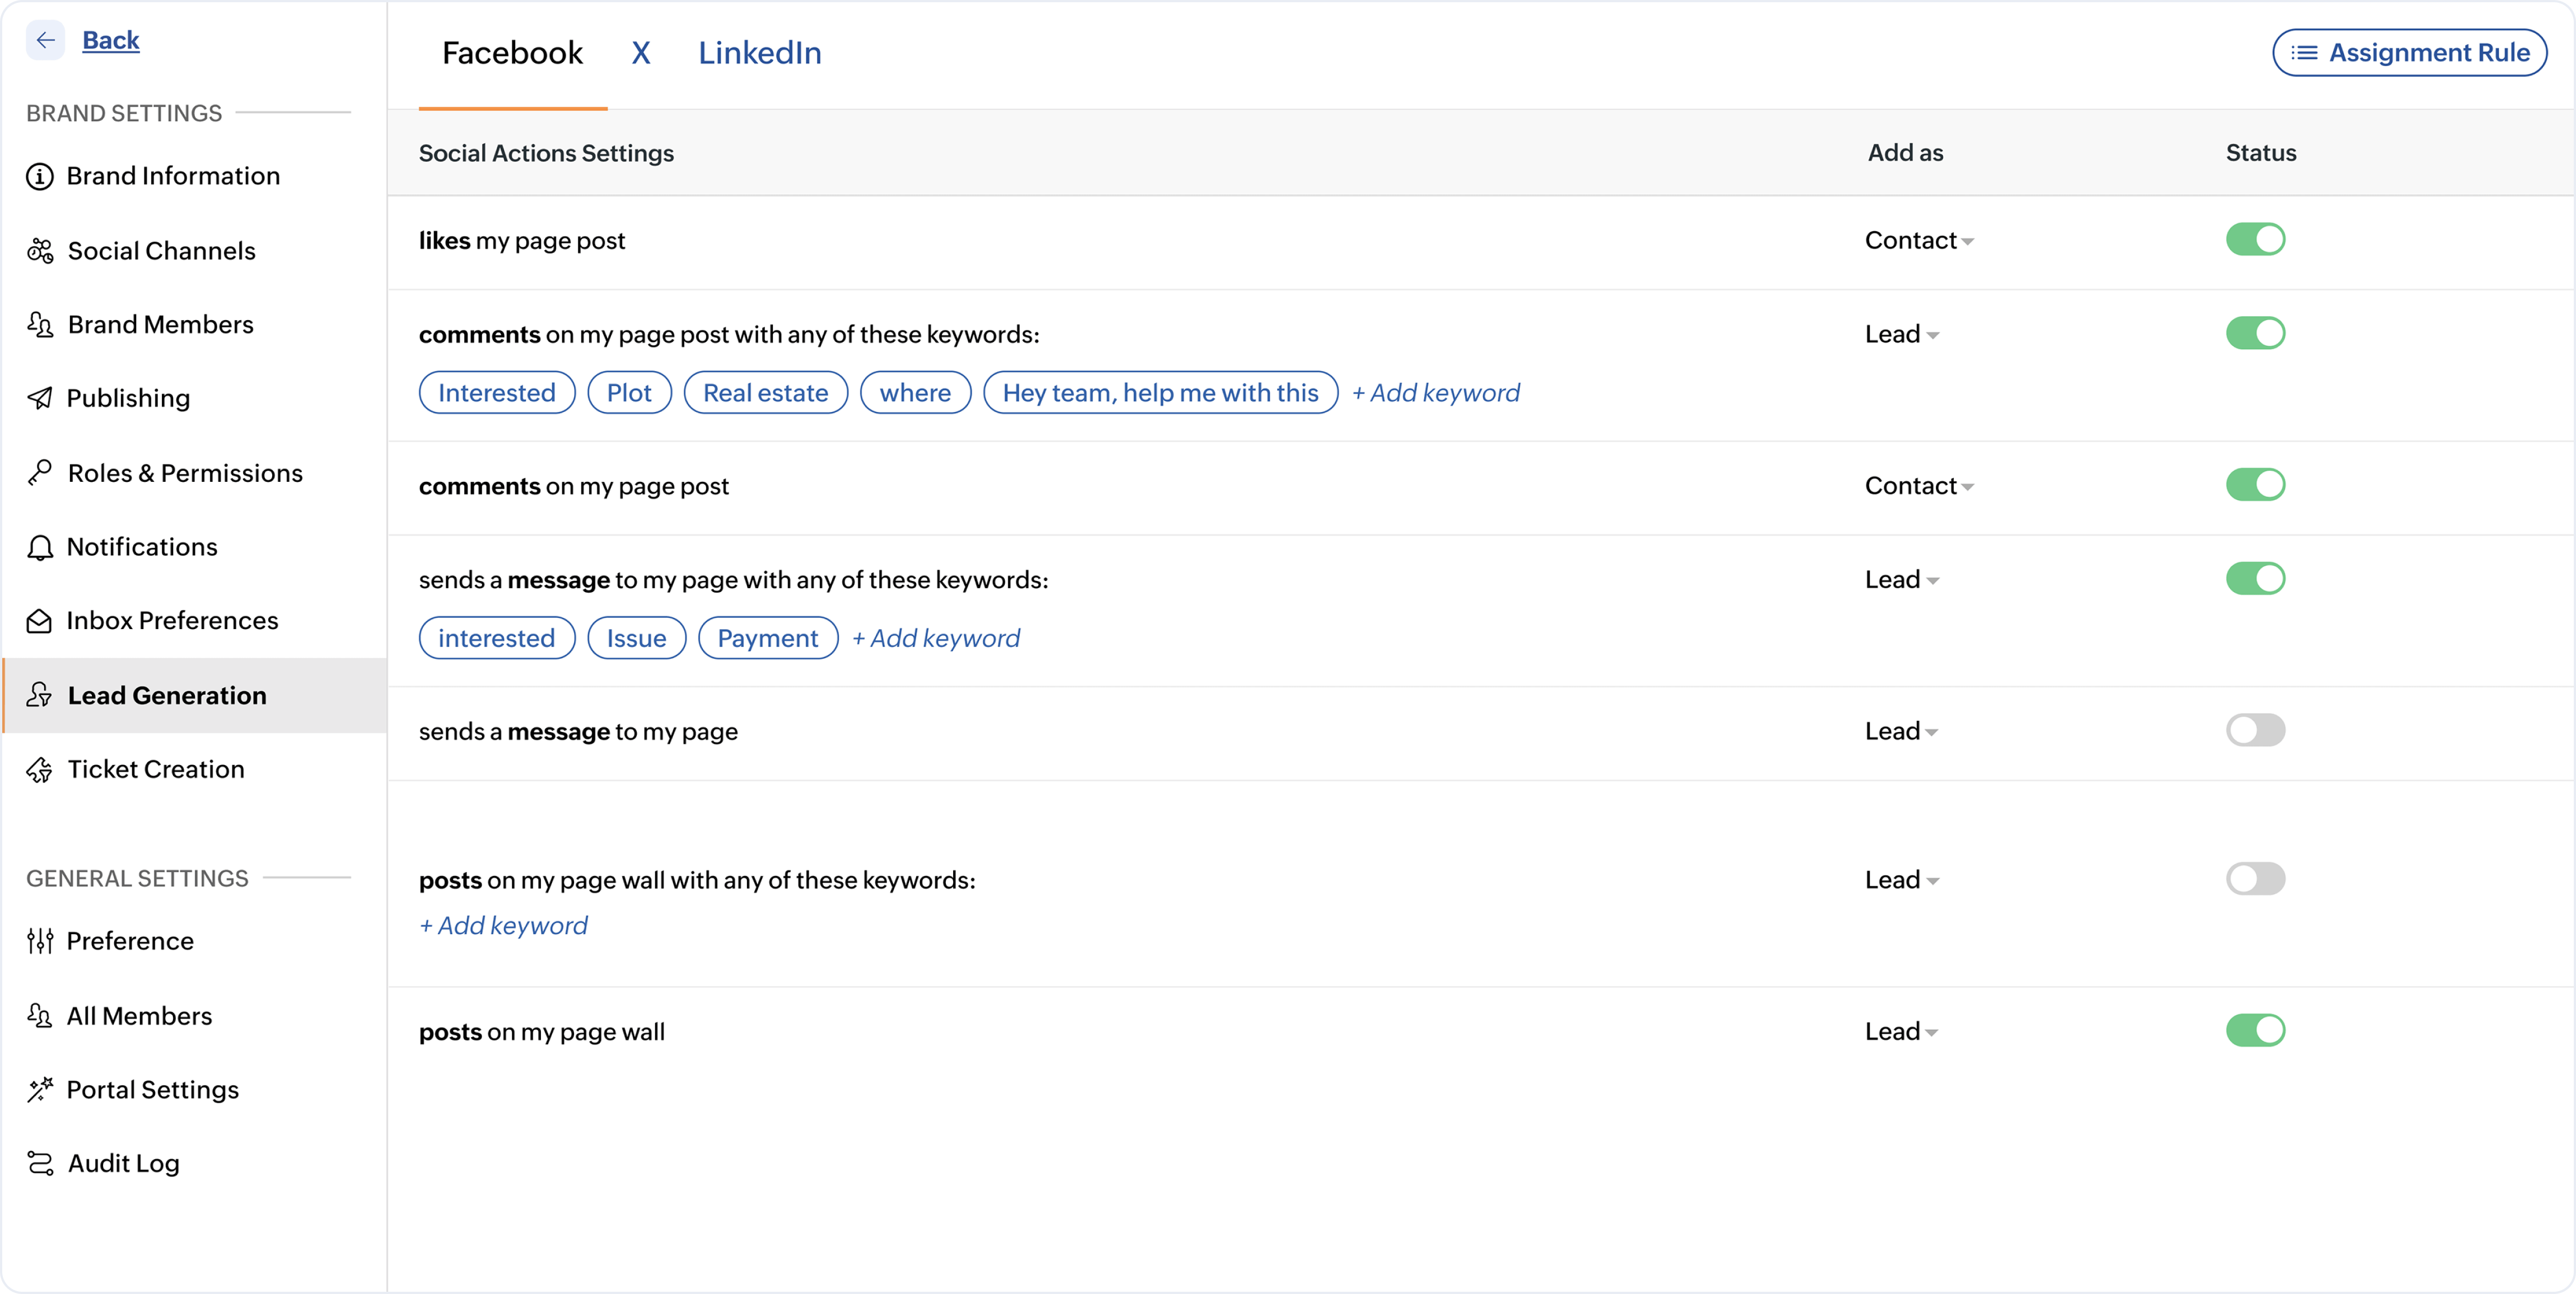Click the back arrow icon at top left
This screenshot has width=2576, height=1294.
[45, 40]
